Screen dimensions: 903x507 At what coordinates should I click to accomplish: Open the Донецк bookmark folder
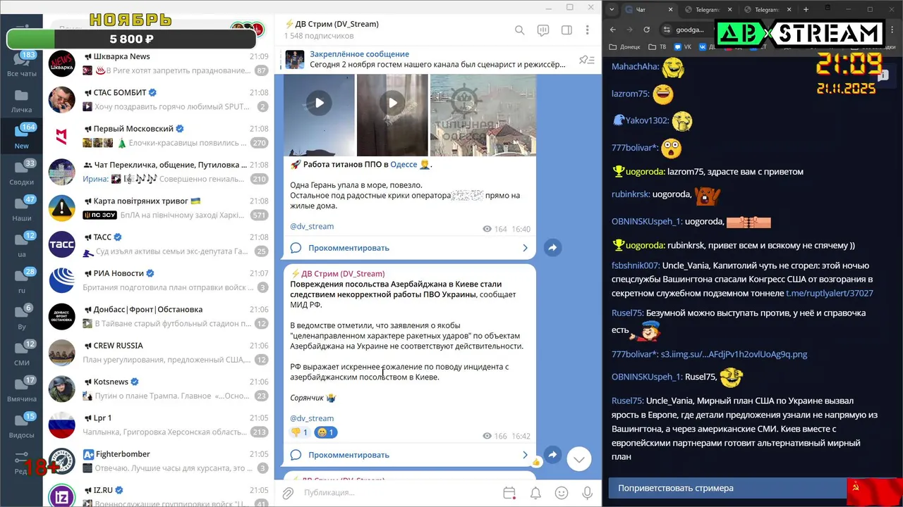624,47
